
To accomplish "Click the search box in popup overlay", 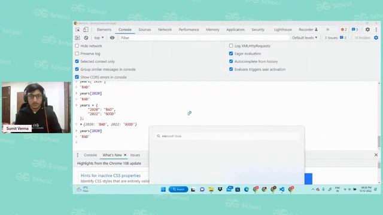I will pos(226,136).
